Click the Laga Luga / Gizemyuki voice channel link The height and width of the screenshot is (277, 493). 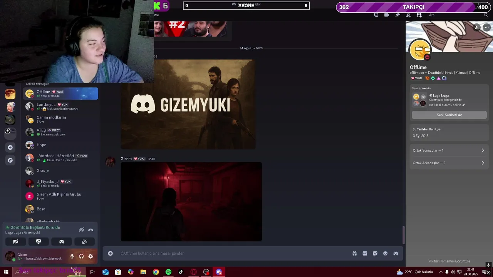(x=22, y=232)
